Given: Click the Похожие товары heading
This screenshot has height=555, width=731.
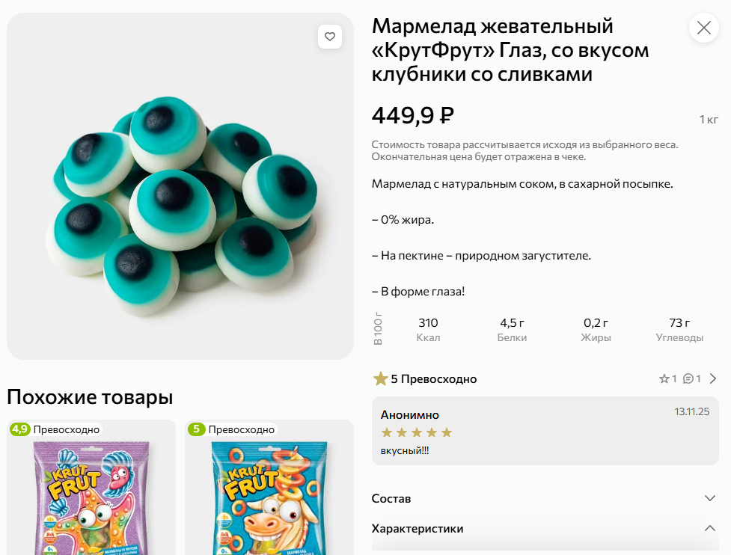Looking at the screenshot, I should pyautogui.click(x=90, y=396).
